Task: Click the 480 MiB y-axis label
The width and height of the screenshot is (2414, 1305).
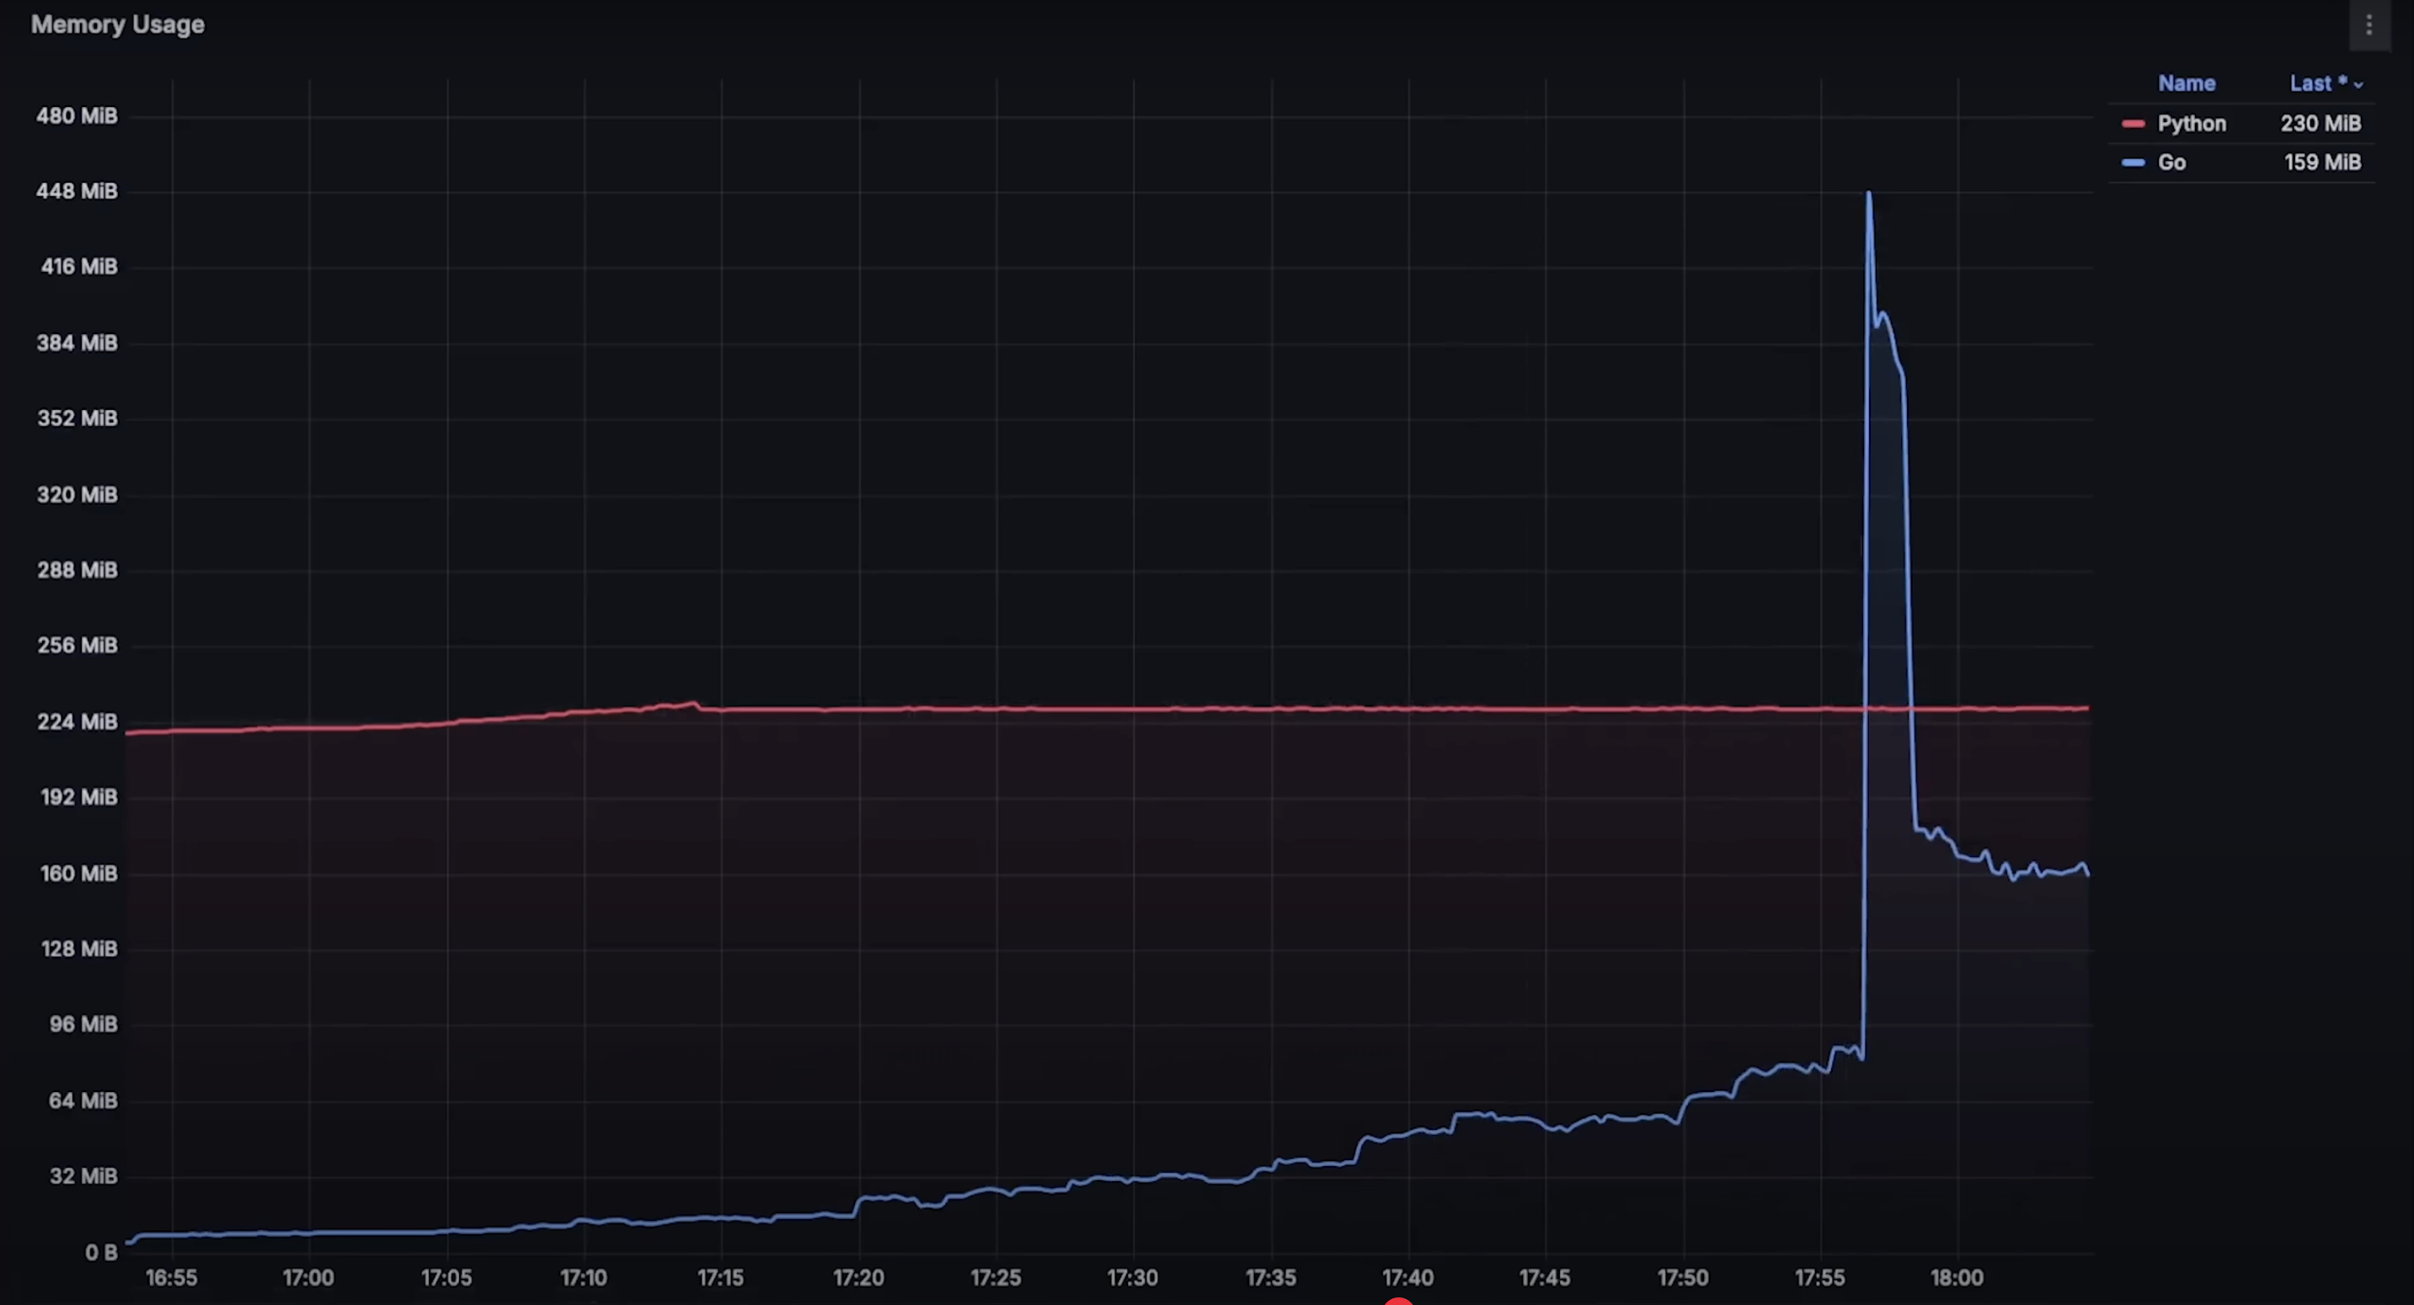Action: click(77, 116)
